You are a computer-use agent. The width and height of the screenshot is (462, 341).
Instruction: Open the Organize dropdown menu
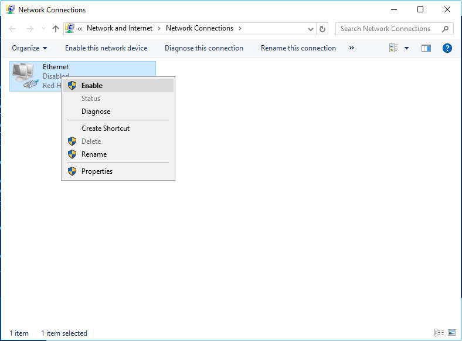29,48
